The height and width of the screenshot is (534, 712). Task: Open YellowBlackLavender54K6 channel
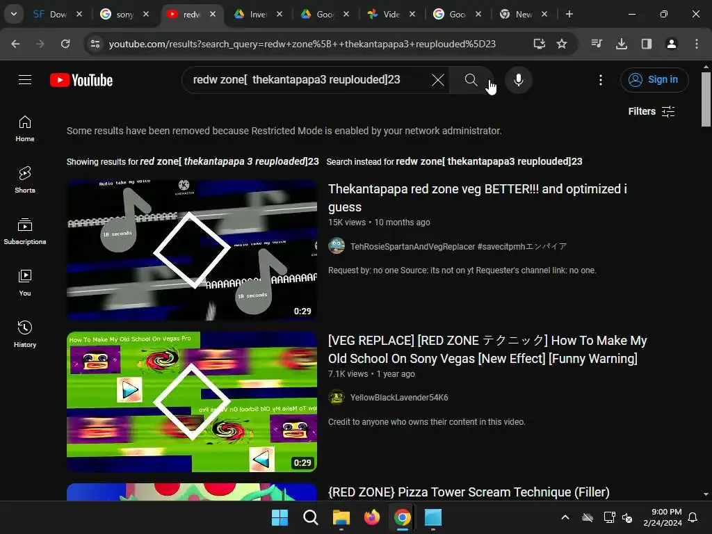(x=399, y=398)
